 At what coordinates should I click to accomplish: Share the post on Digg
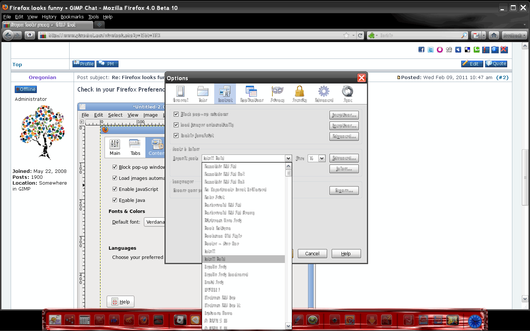[449, 50]
